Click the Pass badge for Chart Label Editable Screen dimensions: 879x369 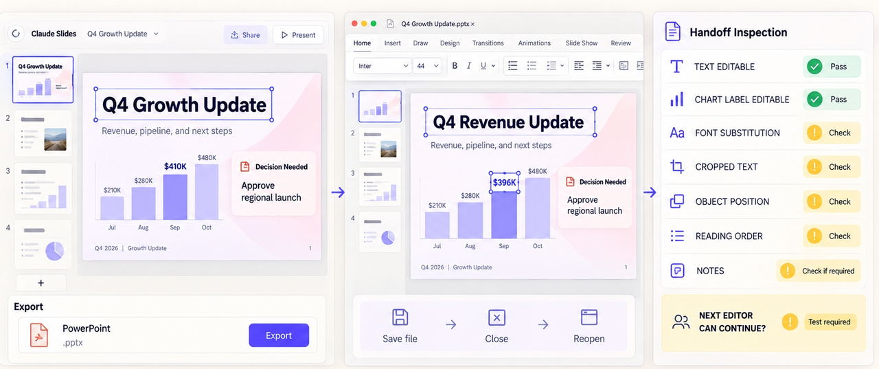[832, 99]
